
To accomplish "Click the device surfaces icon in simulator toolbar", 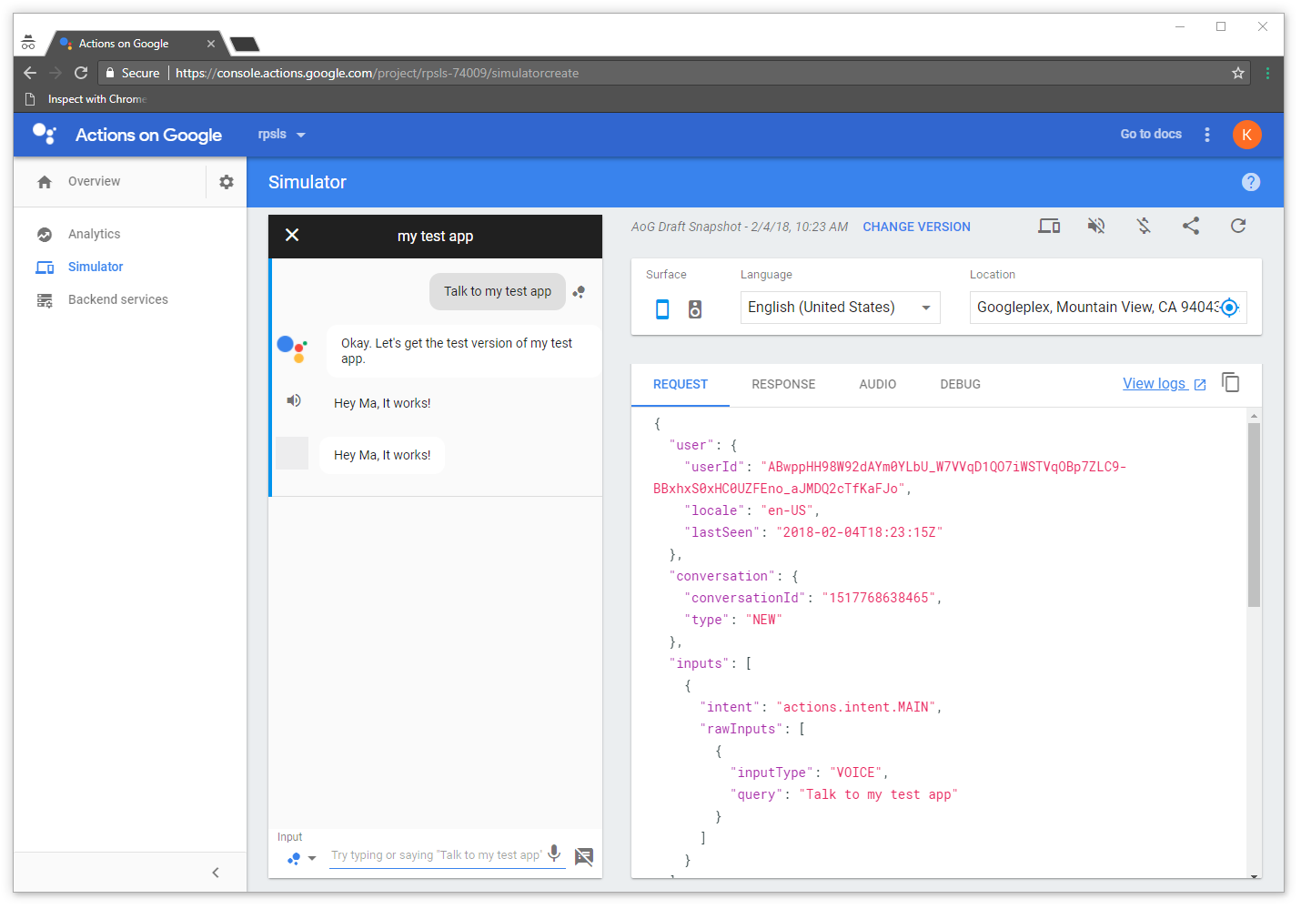I will tap(1049, 226).
